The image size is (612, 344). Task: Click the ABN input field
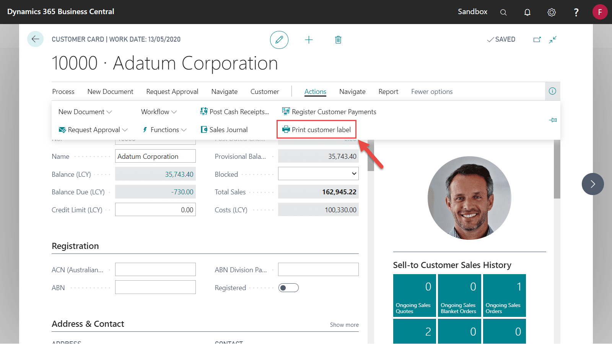(155, 287)
